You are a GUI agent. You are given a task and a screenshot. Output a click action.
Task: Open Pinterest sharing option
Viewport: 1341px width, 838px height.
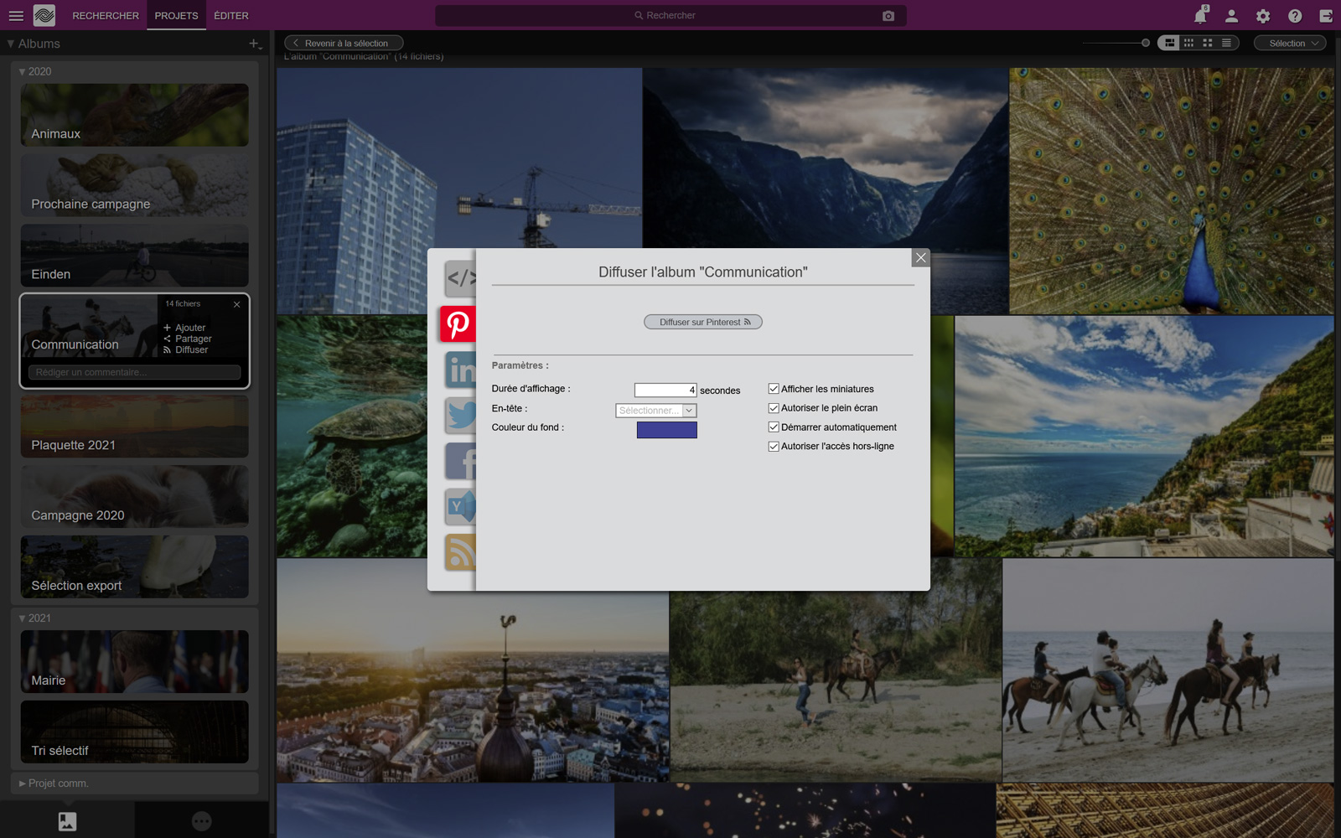tap(458, 324)
